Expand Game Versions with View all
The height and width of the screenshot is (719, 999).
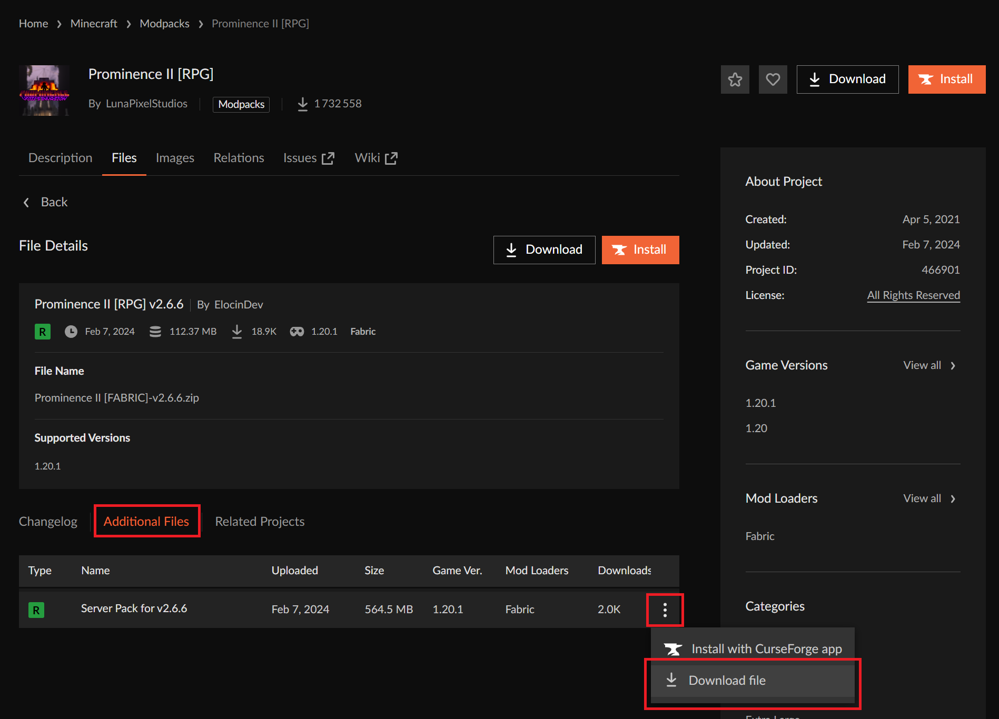pyautogui.click(x=929, y=365)
